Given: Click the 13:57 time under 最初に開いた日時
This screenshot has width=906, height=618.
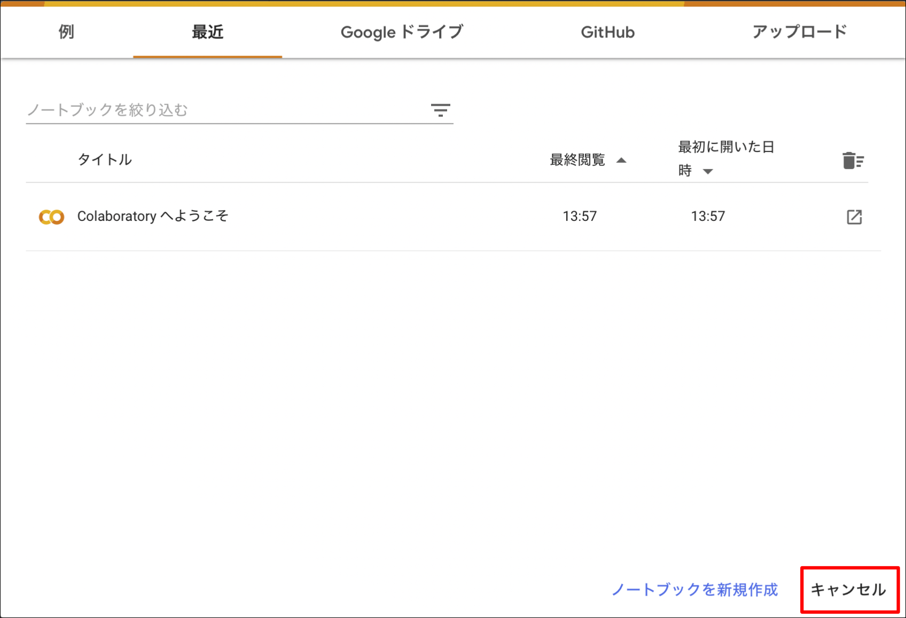Looking at the screenshot, I should coord(708,216).
